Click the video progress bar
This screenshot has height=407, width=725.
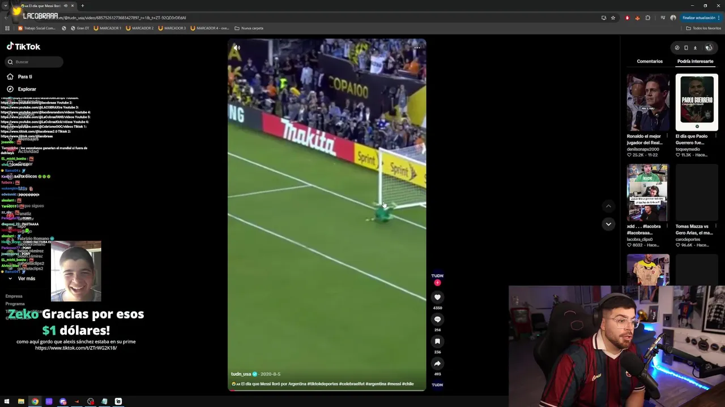tap(327, 390)
